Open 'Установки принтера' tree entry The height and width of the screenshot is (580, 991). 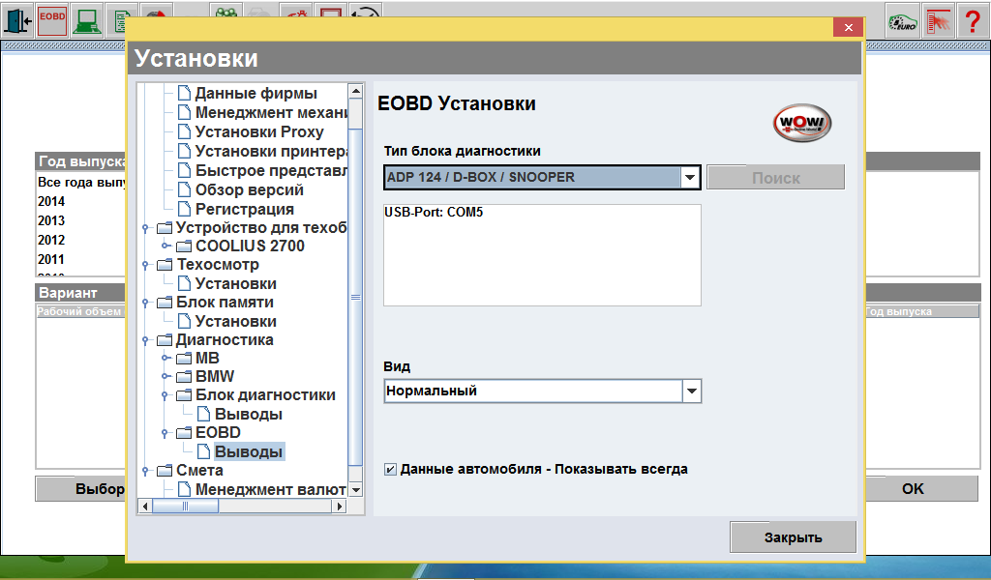tap(271, 152)
